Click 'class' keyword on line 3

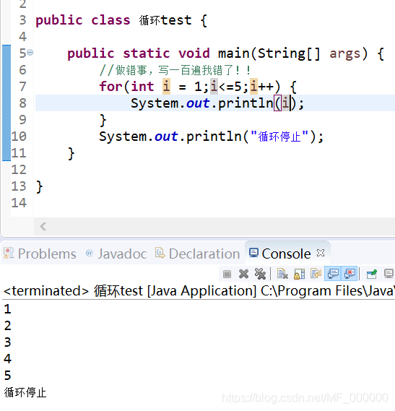click(110, 20)
